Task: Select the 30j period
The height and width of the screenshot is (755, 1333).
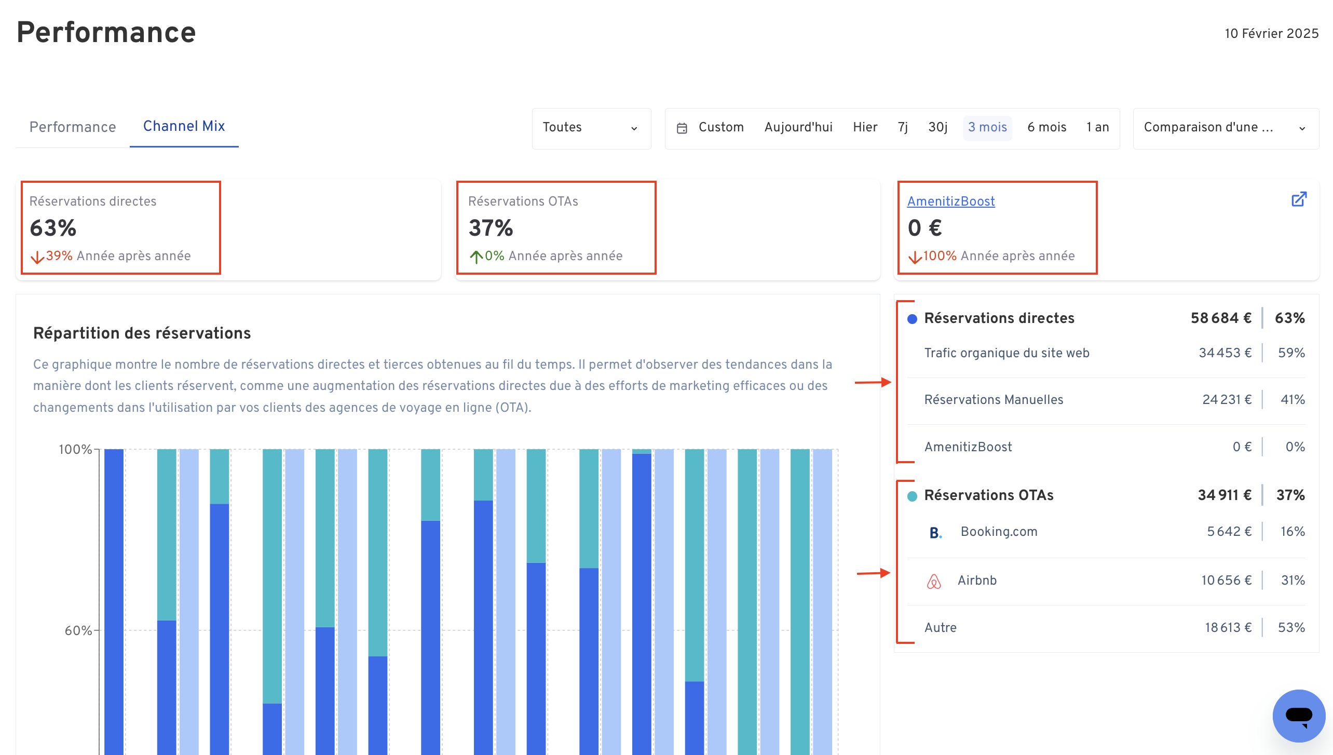Action: click(x=937, y=127)
